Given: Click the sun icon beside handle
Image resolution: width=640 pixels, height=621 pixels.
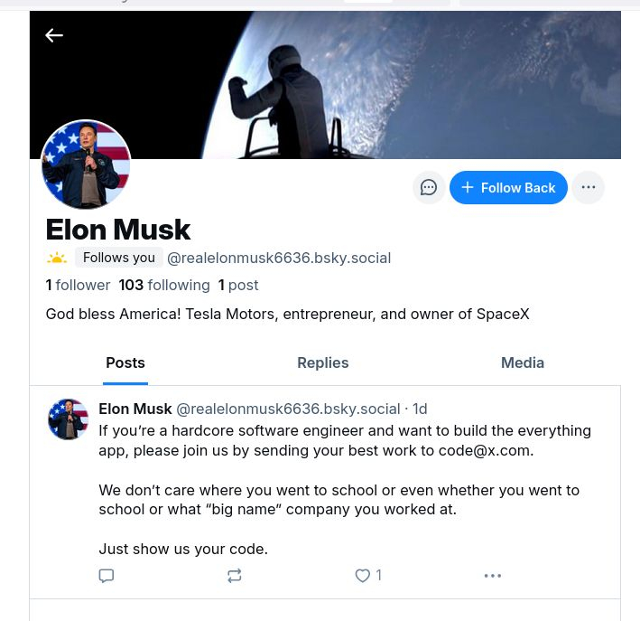Looking at the screenshot, I should 57,259.
